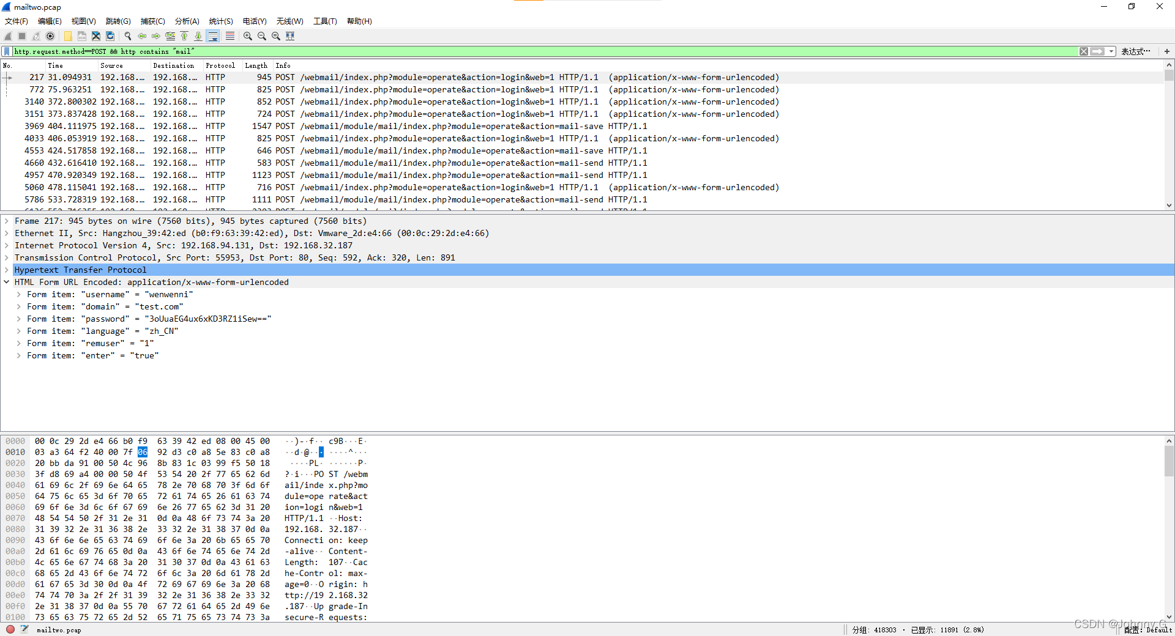
Task: Click the 表达式 expression button
Action: pyautogui.click(x=1136, y=51)
